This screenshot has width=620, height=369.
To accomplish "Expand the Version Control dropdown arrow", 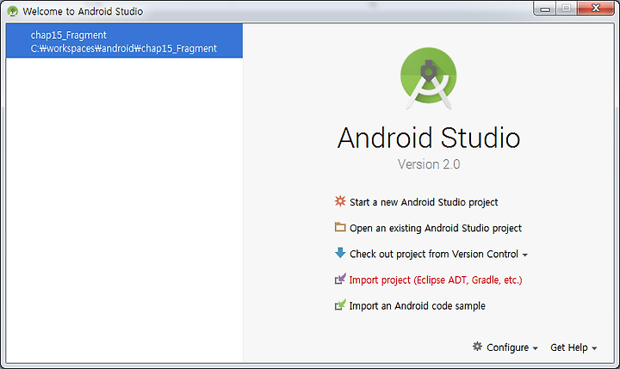I will pos(524,255).
